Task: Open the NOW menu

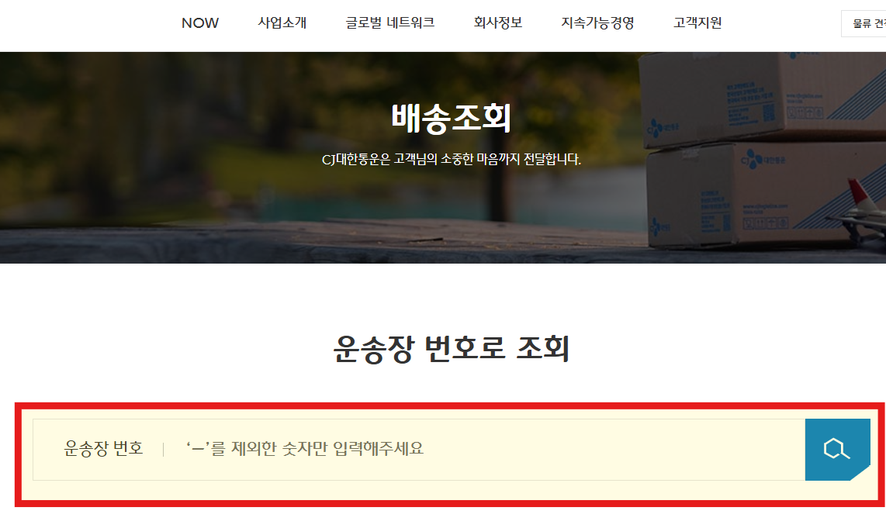Action: pos(199,22)
